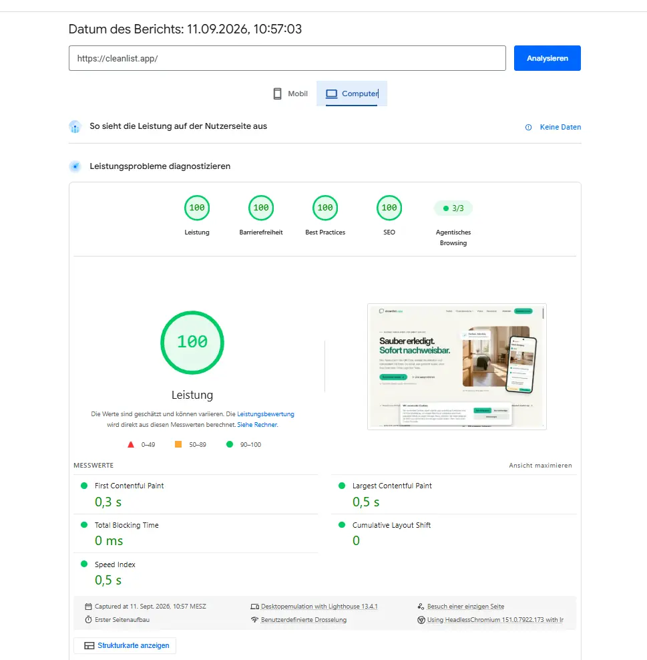The width and height of the screenshot is (647, 660).
Task: Click the icon beside Besuch einer einzigen Seite
Action: click(x=421, y=607)
